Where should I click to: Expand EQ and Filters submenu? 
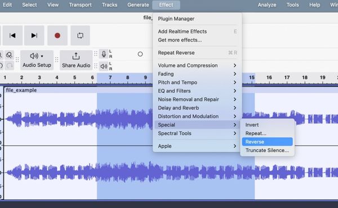point(197,91)
